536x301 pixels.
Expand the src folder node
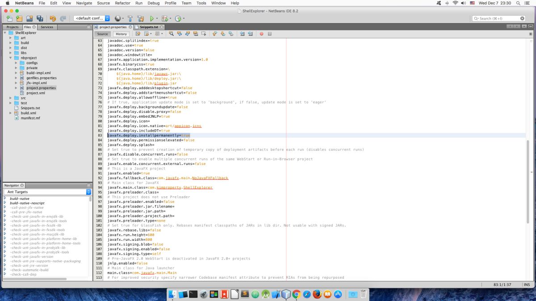(11, 98)
